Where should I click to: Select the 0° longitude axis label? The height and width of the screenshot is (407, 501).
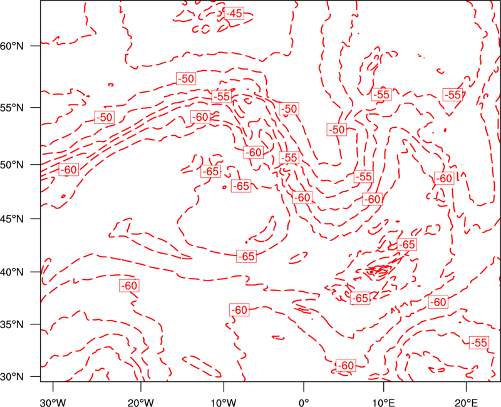click(x=304, y=402)
